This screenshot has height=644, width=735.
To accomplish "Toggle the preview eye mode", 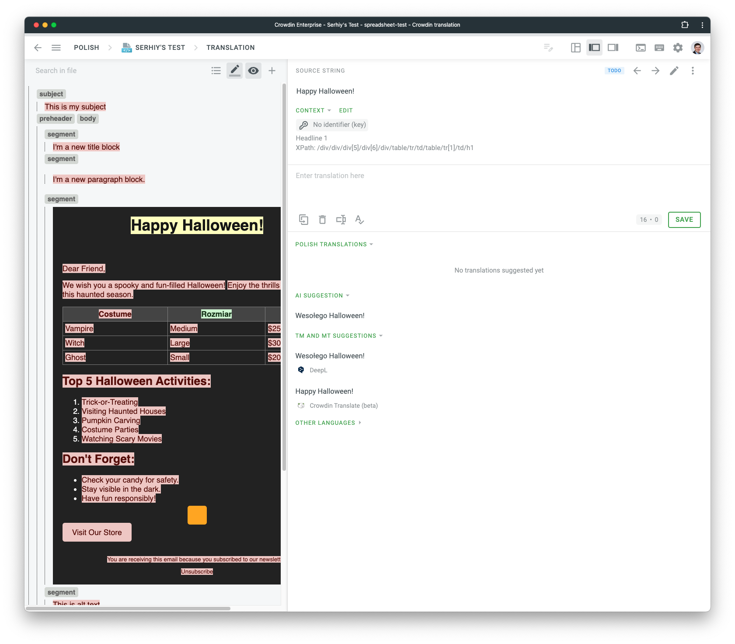I will (x=253, y=70).
